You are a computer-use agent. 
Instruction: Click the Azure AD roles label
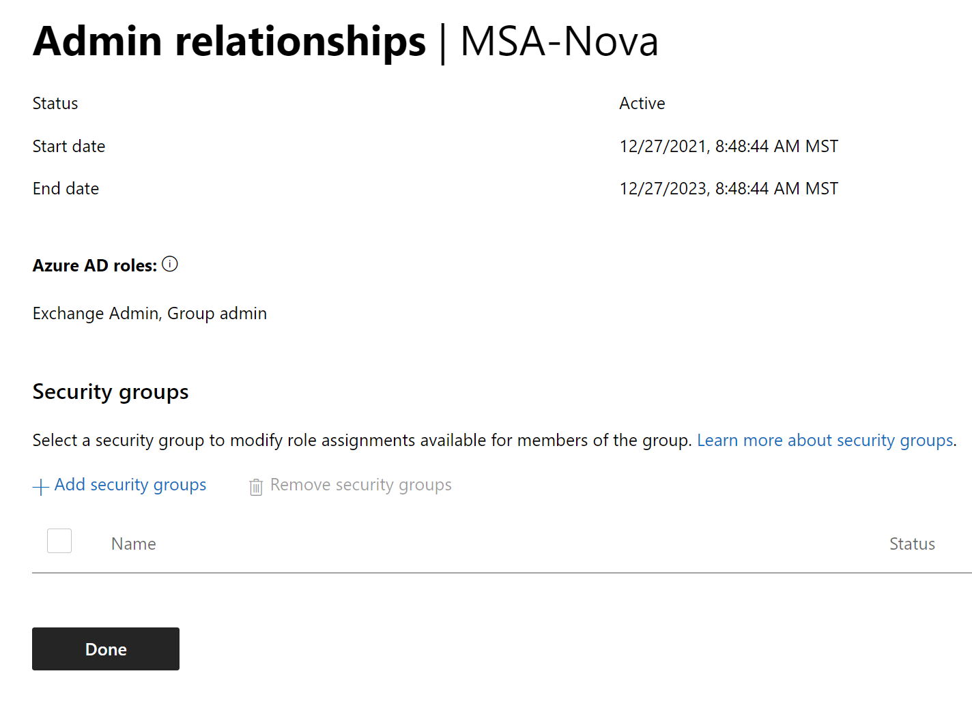pyautogui.click(x=95, y=266)
